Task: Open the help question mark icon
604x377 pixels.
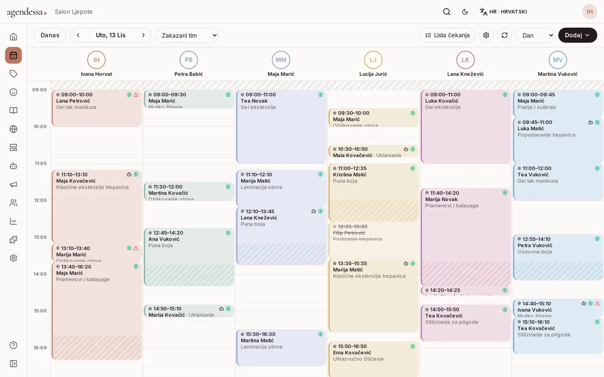Action: 13,345
